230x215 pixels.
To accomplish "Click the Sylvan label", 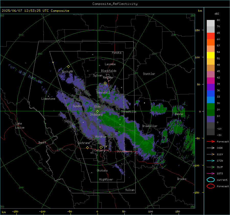I will click(x=98, y=75).
